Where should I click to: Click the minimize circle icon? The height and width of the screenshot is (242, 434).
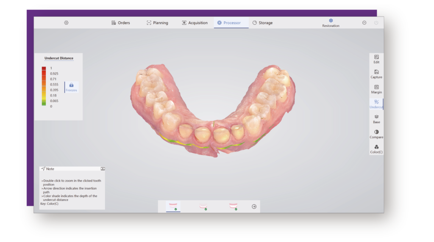click(x=364, y=23)
